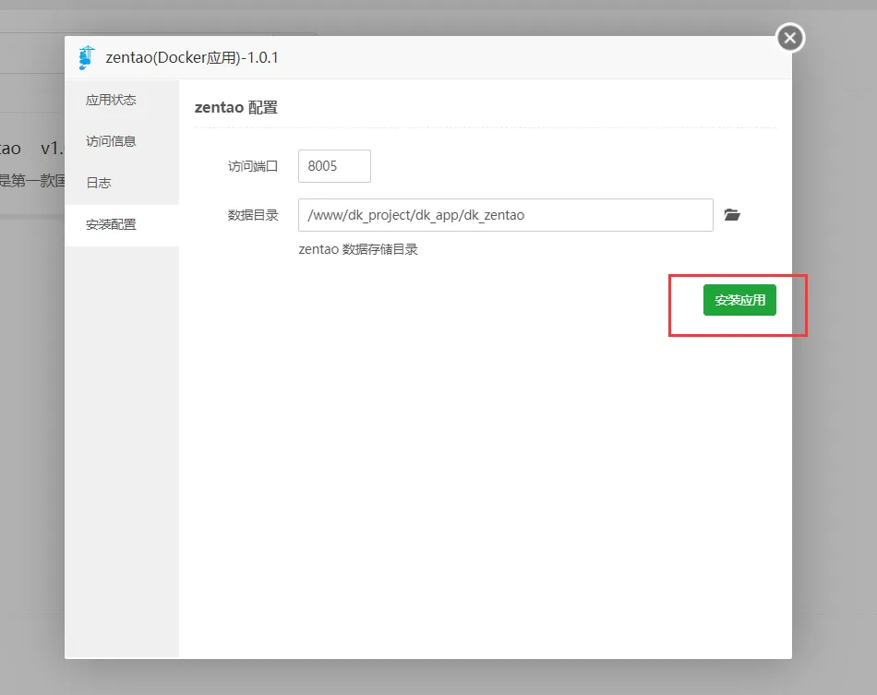Select the 日志 tab
Viewport: 877px width, 695px height.
pyautogui.click(x=122, y=183)
